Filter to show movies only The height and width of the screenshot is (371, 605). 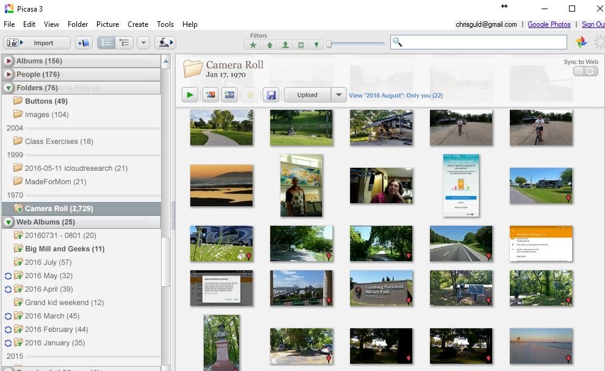301,45
